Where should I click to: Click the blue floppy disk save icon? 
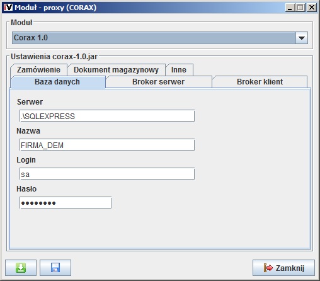(x=55, y=268)
